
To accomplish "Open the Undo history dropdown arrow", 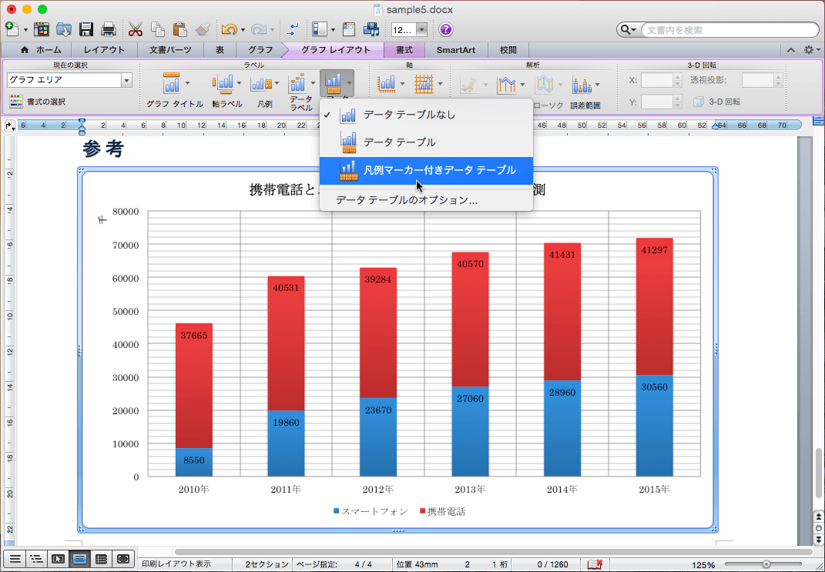I will [243, 30].
